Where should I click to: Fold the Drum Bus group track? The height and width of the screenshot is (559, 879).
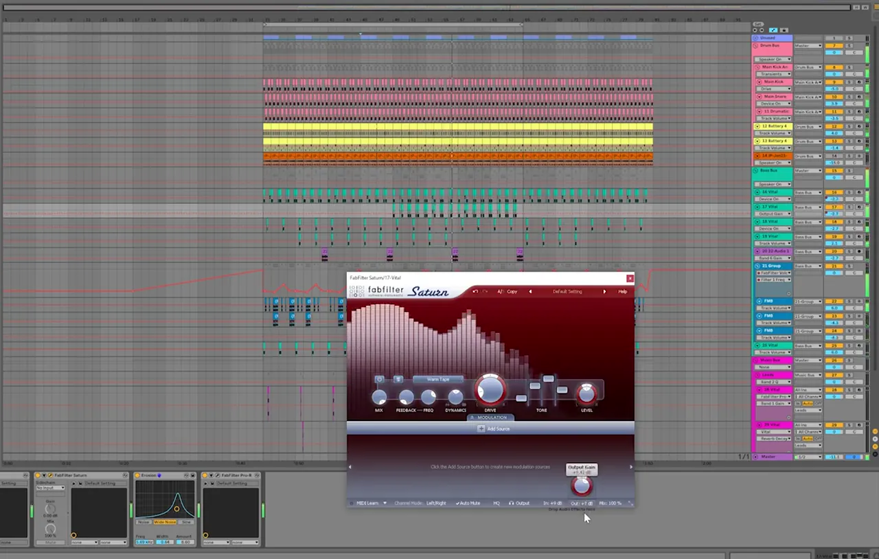(755, 45)
